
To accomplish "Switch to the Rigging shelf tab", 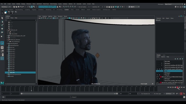I will pos(34,10).
